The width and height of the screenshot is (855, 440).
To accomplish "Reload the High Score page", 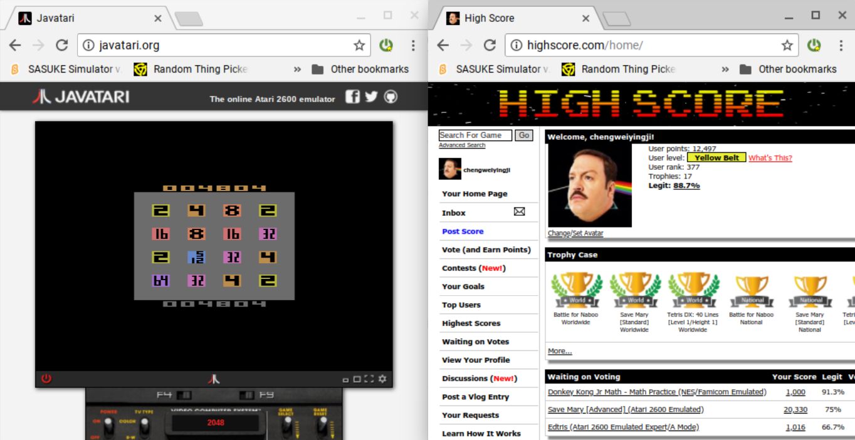I will pyautogui.click(x=490, y=45).
